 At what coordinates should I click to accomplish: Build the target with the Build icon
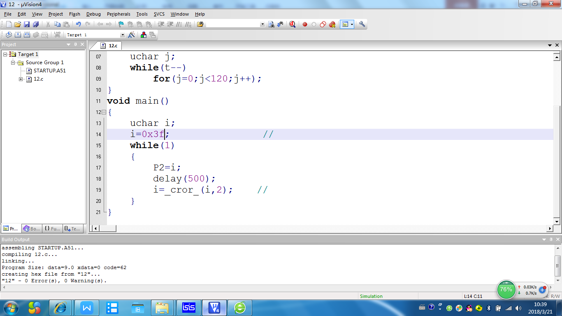click(x=18, y=35)
